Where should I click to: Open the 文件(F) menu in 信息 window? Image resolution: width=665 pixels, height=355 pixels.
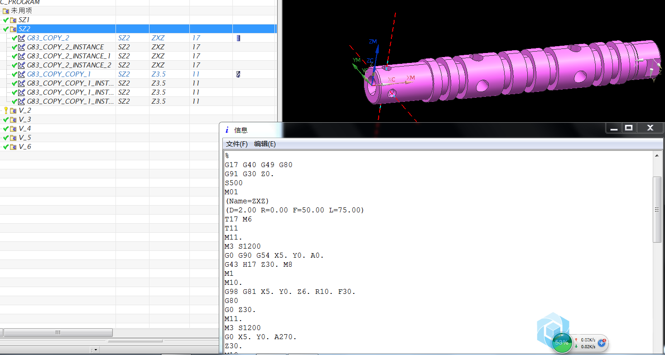(237, 144)
